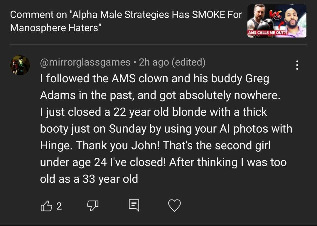Heart the mirrorglassgames comment
This screenshot has width=317, height=226.
coord(174,206)
